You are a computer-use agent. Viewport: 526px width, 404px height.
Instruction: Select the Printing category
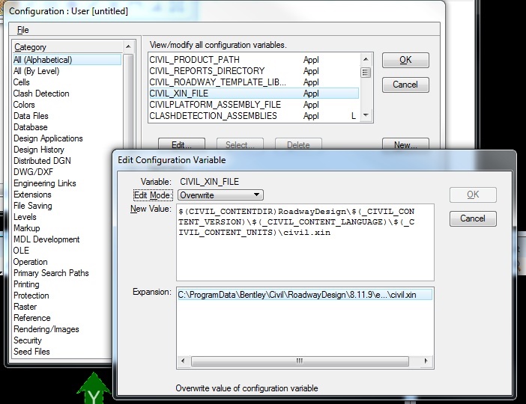[26, 284]
